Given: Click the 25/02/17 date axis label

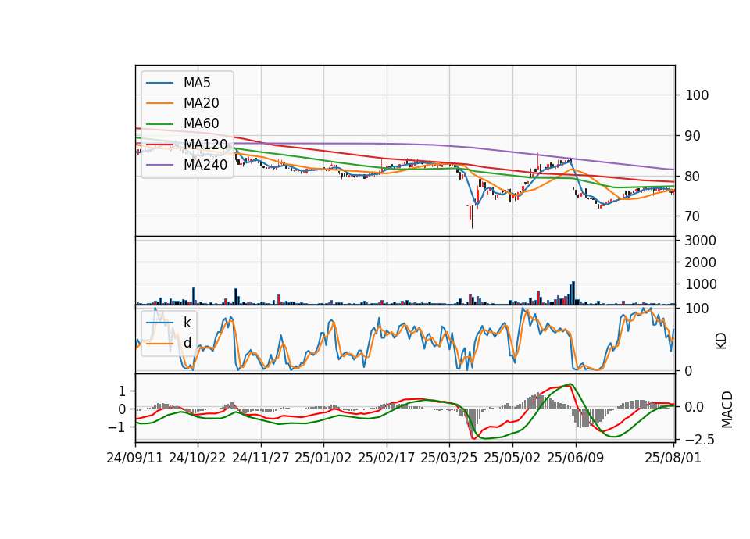Looking at the screenshot, I should click(x=387, y=458).
